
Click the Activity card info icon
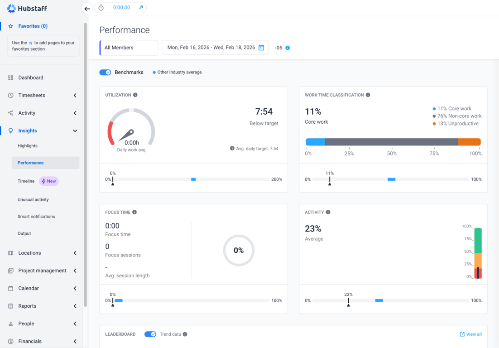coord(328,212)
